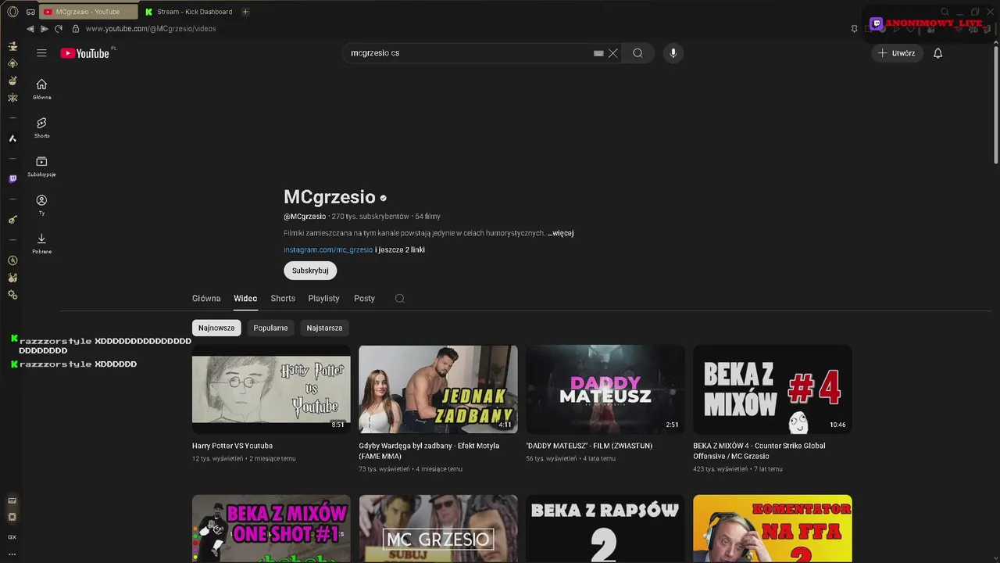This screenshot has height=563, width=1000.
Task: Click the Utwórz create button
Action: pyautogui.click(x=897, y=53)
